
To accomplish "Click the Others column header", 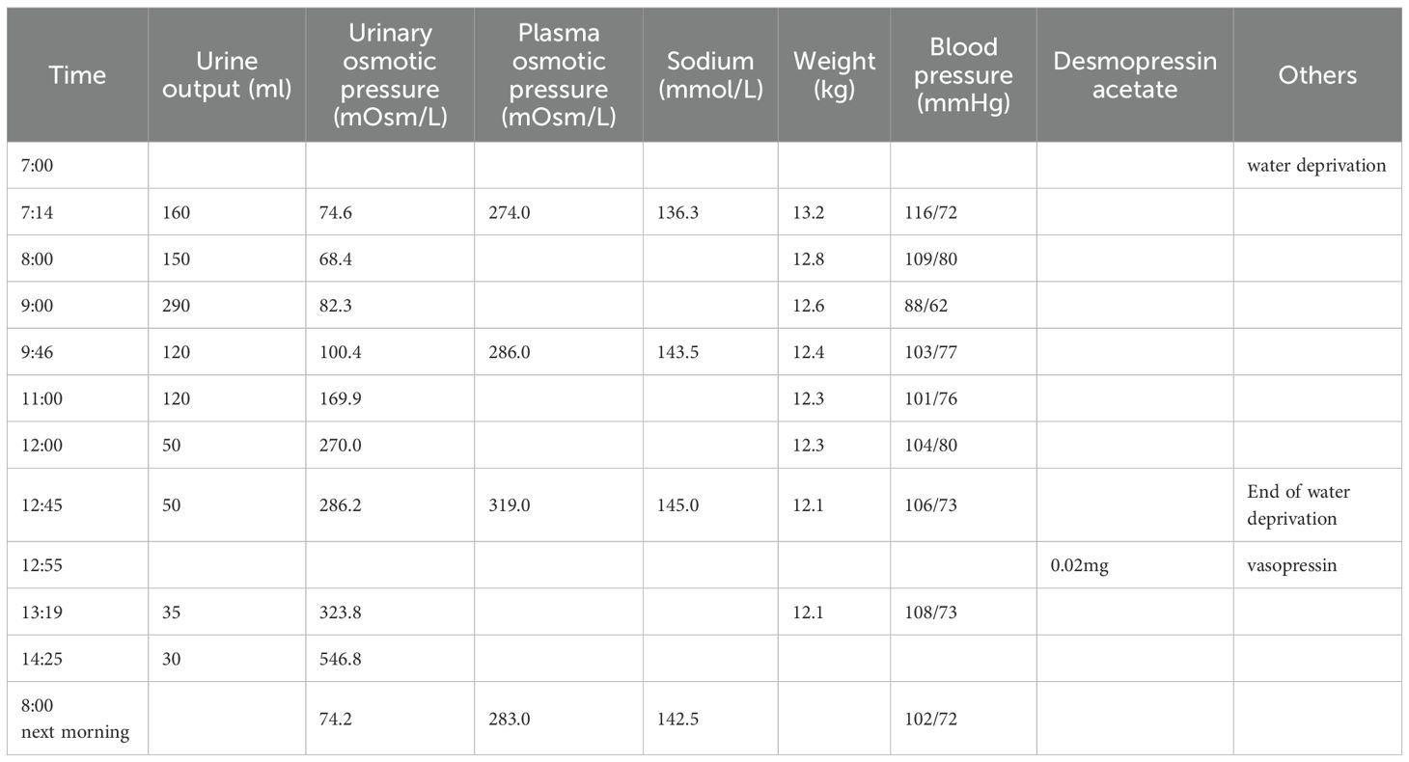I will click(x=1317, y=75).
